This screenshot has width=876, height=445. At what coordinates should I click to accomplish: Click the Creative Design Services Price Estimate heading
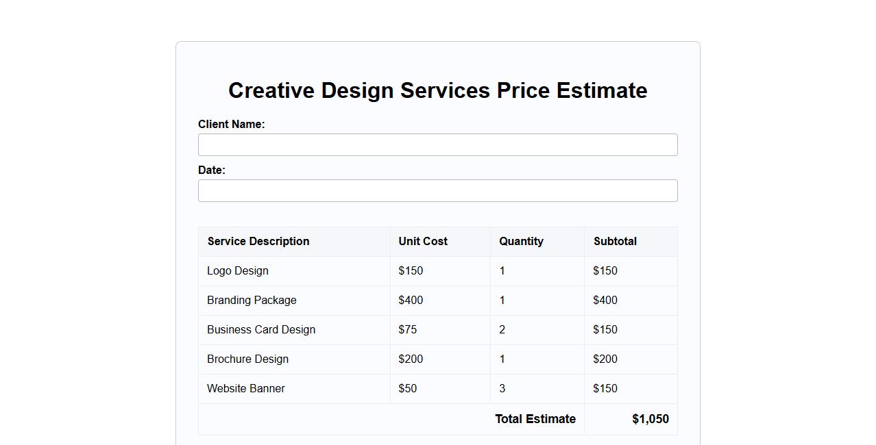click(437, 90)
